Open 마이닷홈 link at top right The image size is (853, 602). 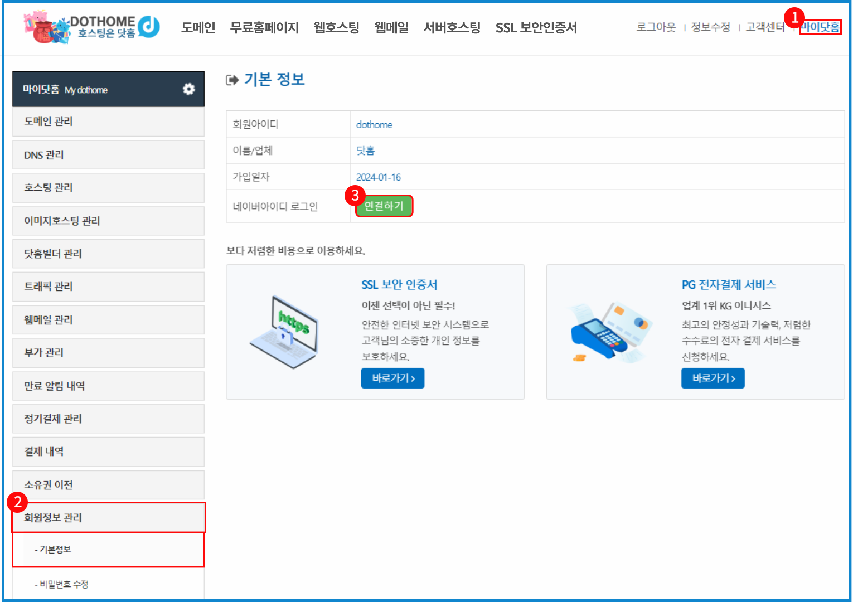[x=820, y=27]
